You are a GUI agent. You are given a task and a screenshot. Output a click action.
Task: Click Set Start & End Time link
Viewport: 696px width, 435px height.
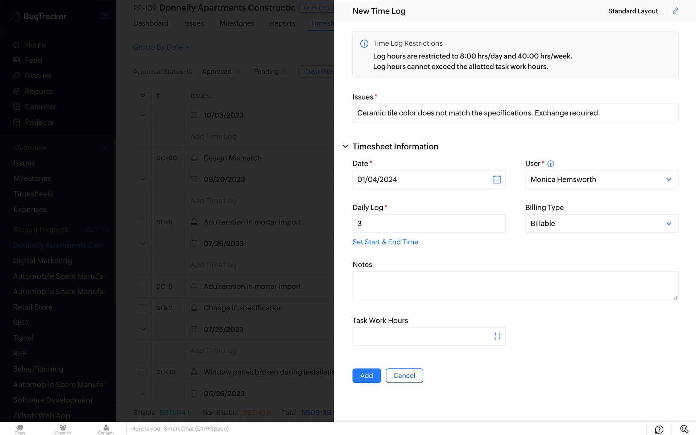pos(385,242)
